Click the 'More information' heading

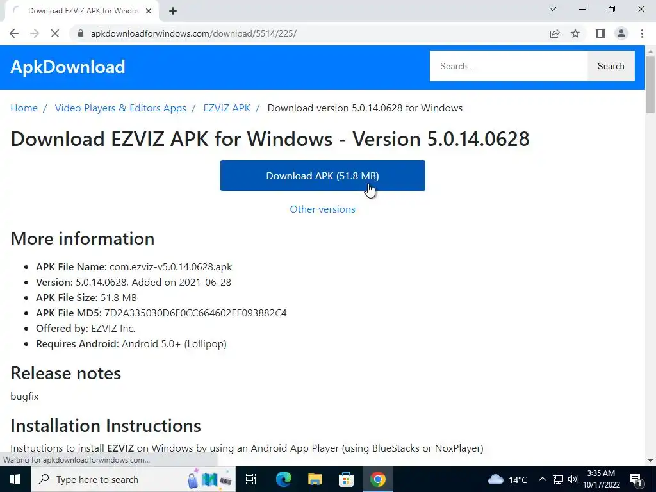(83, 238)
